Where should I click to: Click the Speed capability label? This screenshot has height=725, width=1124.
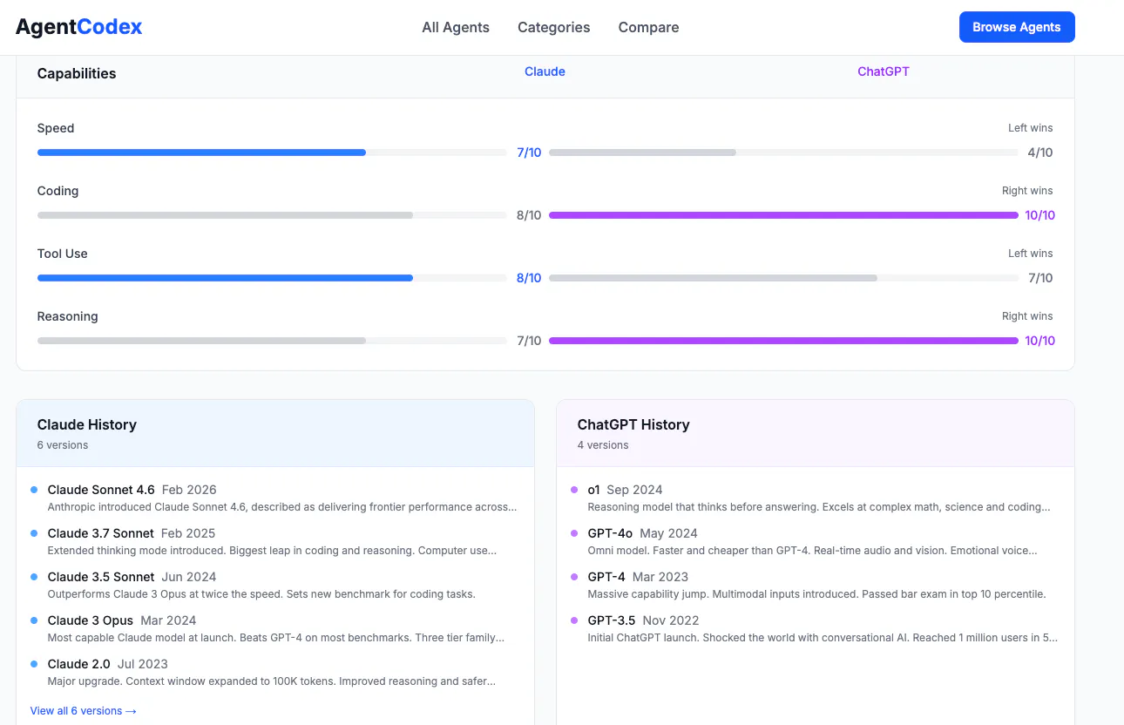(56, 128)
